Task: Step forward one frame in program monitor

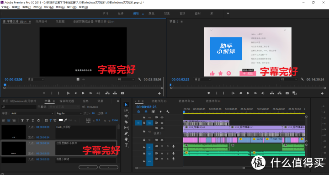Action: [255, 93]
